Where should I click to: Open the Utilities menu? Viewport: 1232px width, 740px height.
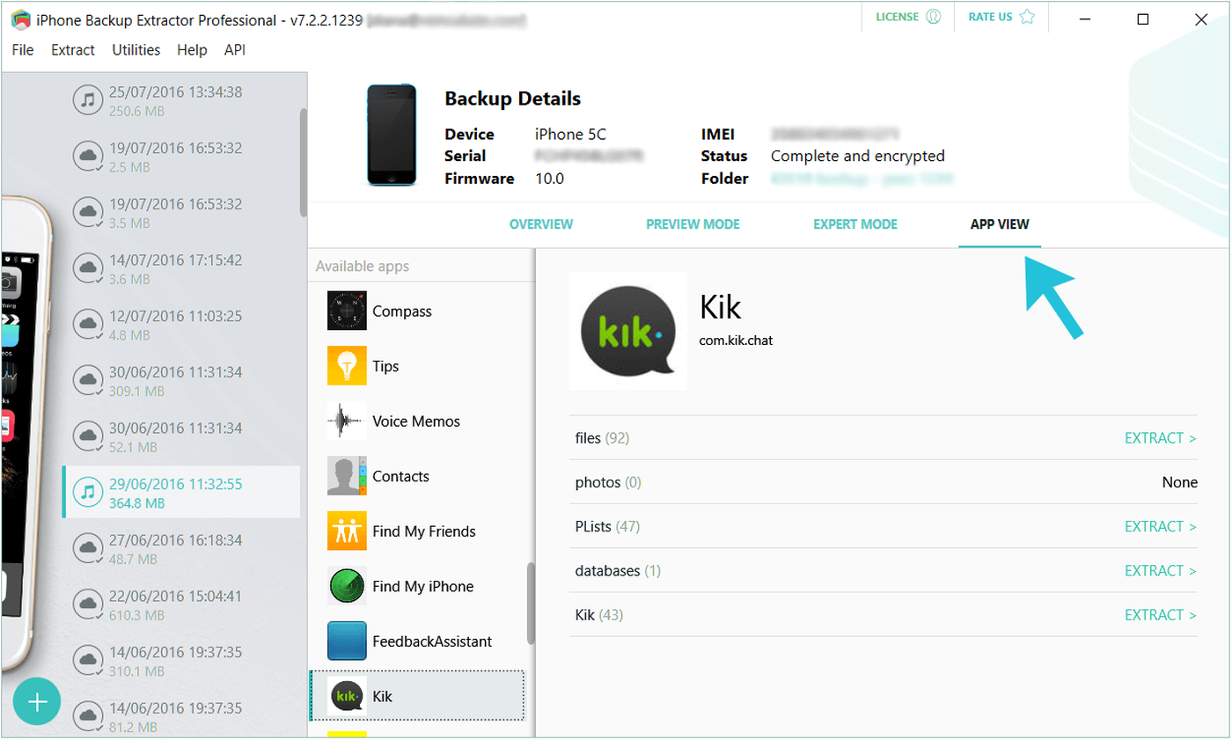tap(136, 49)
